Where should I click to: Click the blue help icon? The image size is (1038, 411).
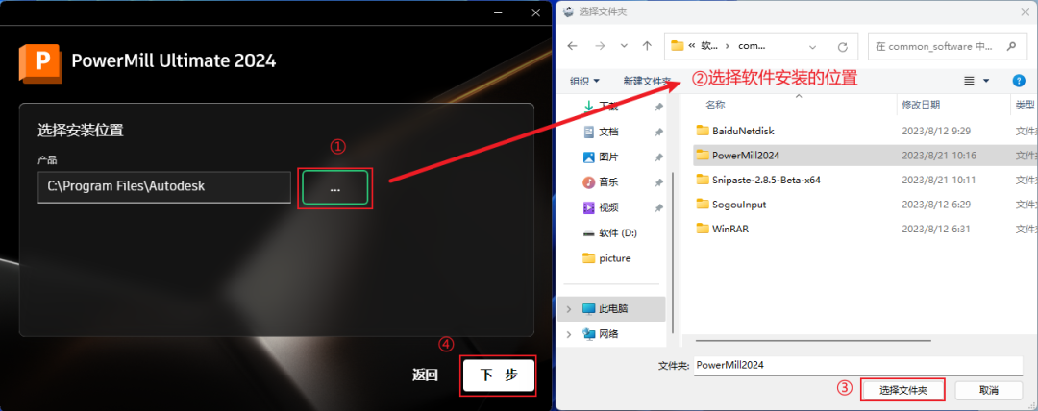[x=1019, y=81]
